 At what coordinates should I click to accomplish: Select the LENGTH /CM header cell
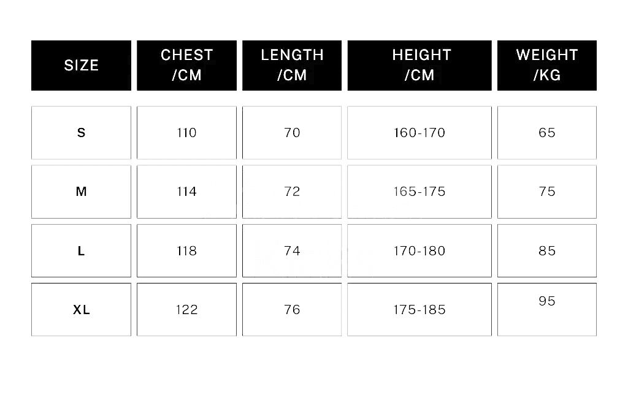coord(292,66)
